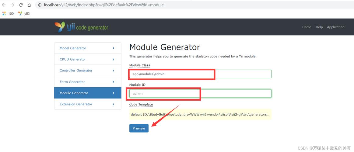
Task: Click the default code template path
Action: [x=200, y=115]
